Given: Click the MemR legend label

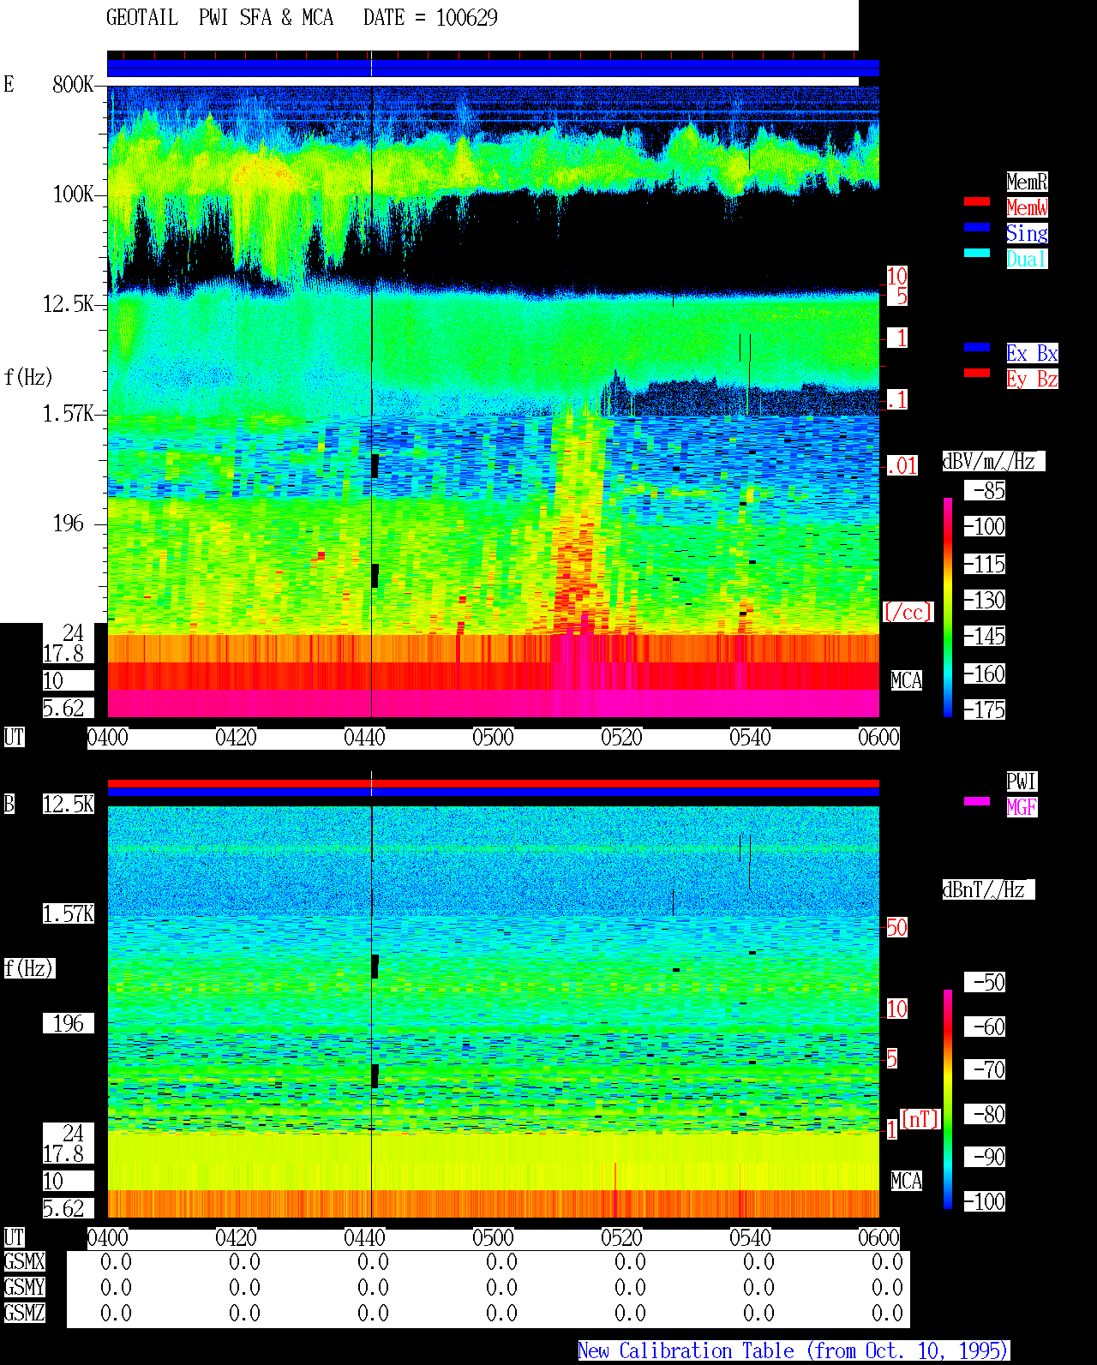Looking at the screenshot, I should [1027, 182].
